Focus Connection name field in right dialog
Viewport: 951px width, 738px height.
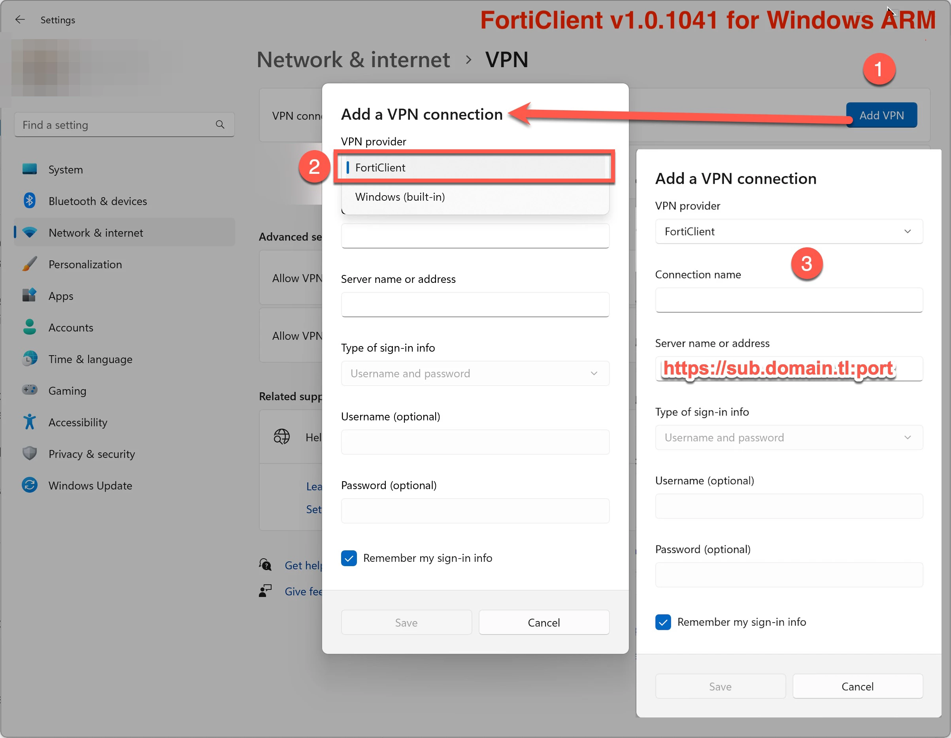789,300
